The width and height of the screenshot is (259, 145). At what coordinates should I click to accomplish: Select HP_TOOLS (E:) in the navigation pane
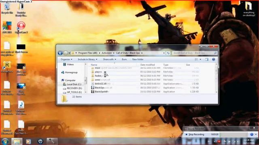pyautogui.click(x=72, y=92)
